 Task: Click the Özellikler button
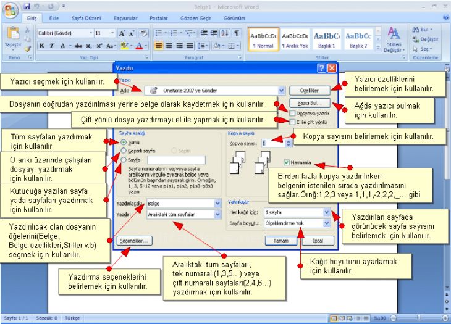click(310, 91)
